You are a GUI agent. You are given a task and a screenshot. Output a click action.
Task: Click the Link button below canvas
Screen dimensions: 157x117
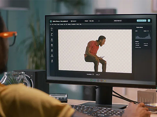[98, 75]
